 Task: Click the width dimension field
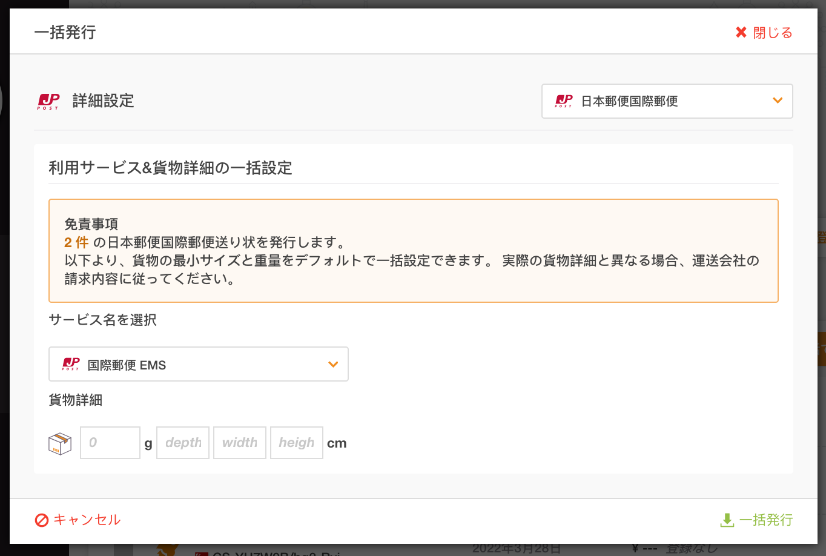(x=240, y=443)
